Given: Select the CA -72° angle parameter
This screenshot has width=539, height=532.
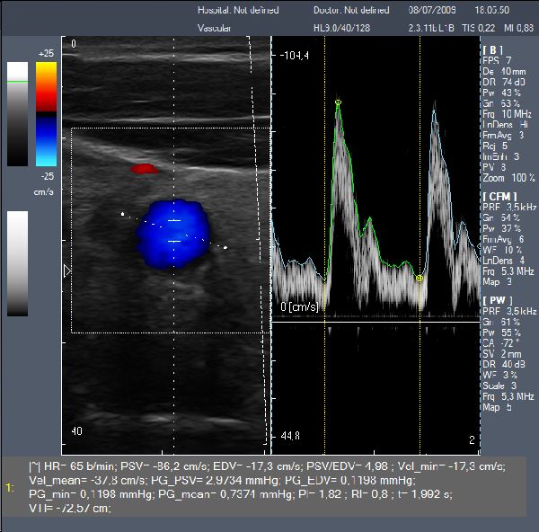Looking at the screenshot, I should pos(503,342).
